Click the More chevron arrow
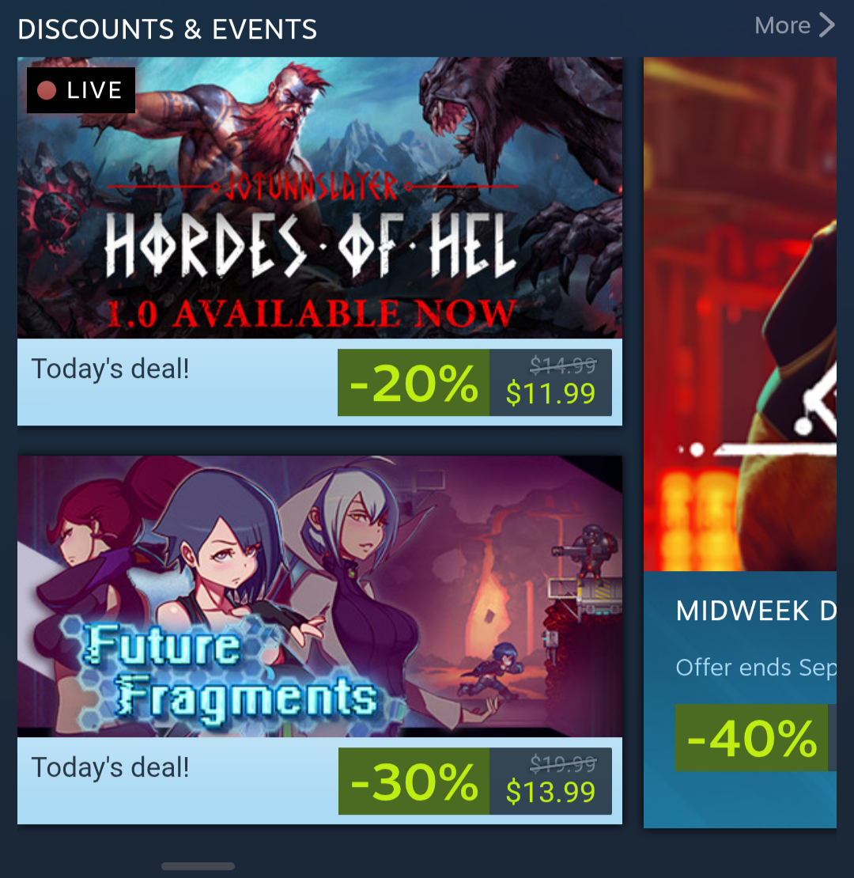The image size is (854, 878). pos(827,25)
